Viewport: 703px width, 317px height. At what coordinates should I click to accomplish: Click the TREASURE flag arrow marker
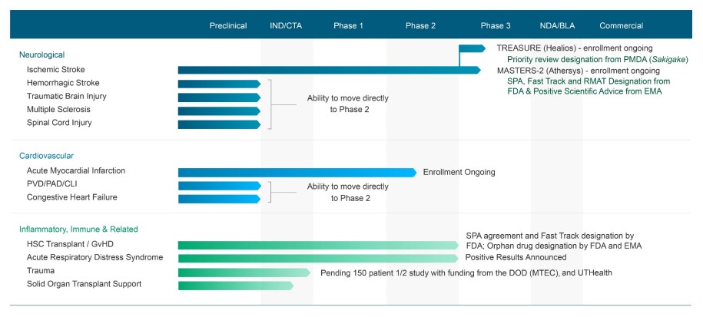coord(473,48)
